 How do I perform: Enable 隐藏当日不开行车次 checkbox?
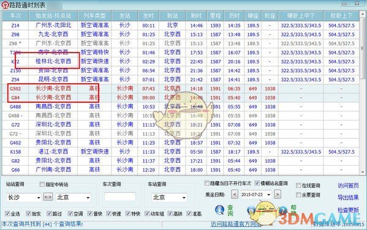coord(206,183)
